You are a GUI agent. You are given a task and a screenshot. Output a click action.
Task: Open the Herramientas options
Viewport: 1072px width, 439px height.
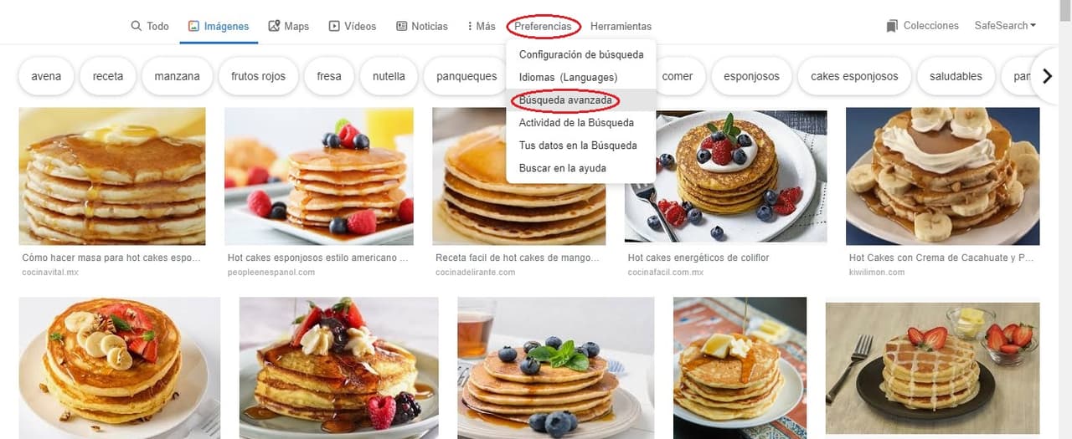(x=621, y=26)
